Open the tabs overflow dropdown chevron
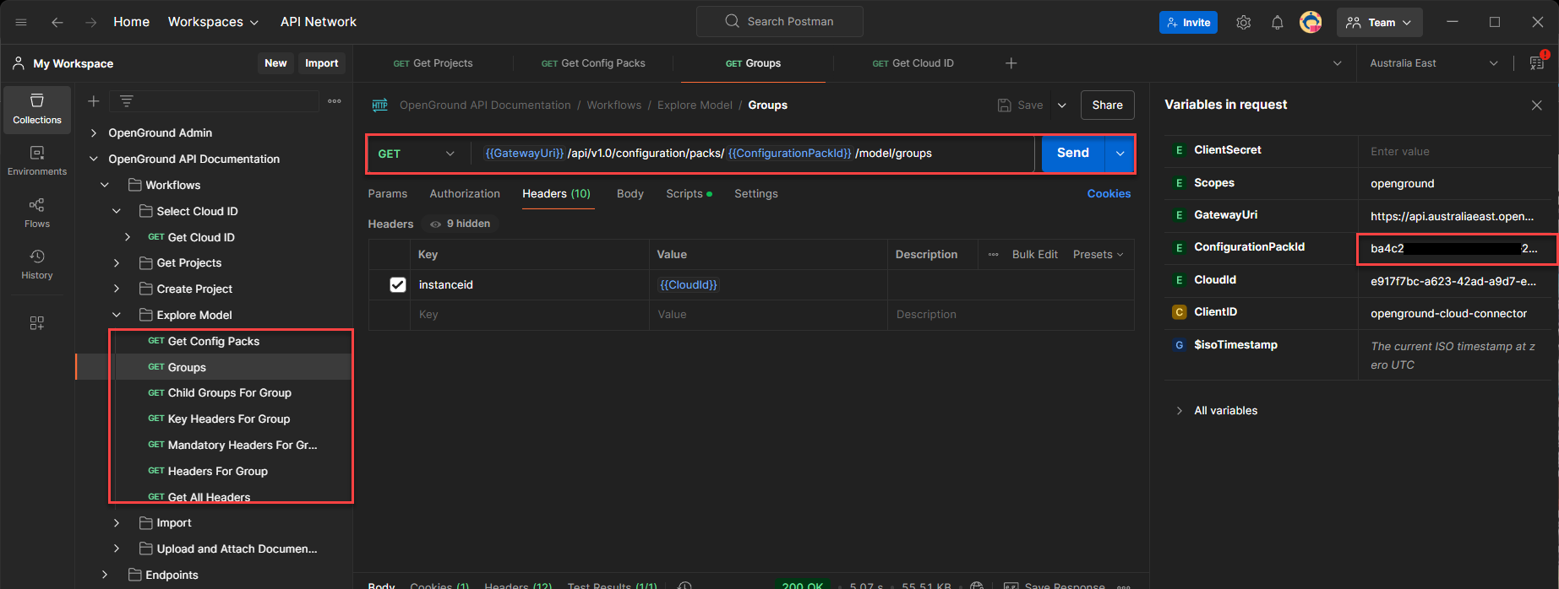The width and height of the screenshot is (1559, 589). click(1337, 63)
